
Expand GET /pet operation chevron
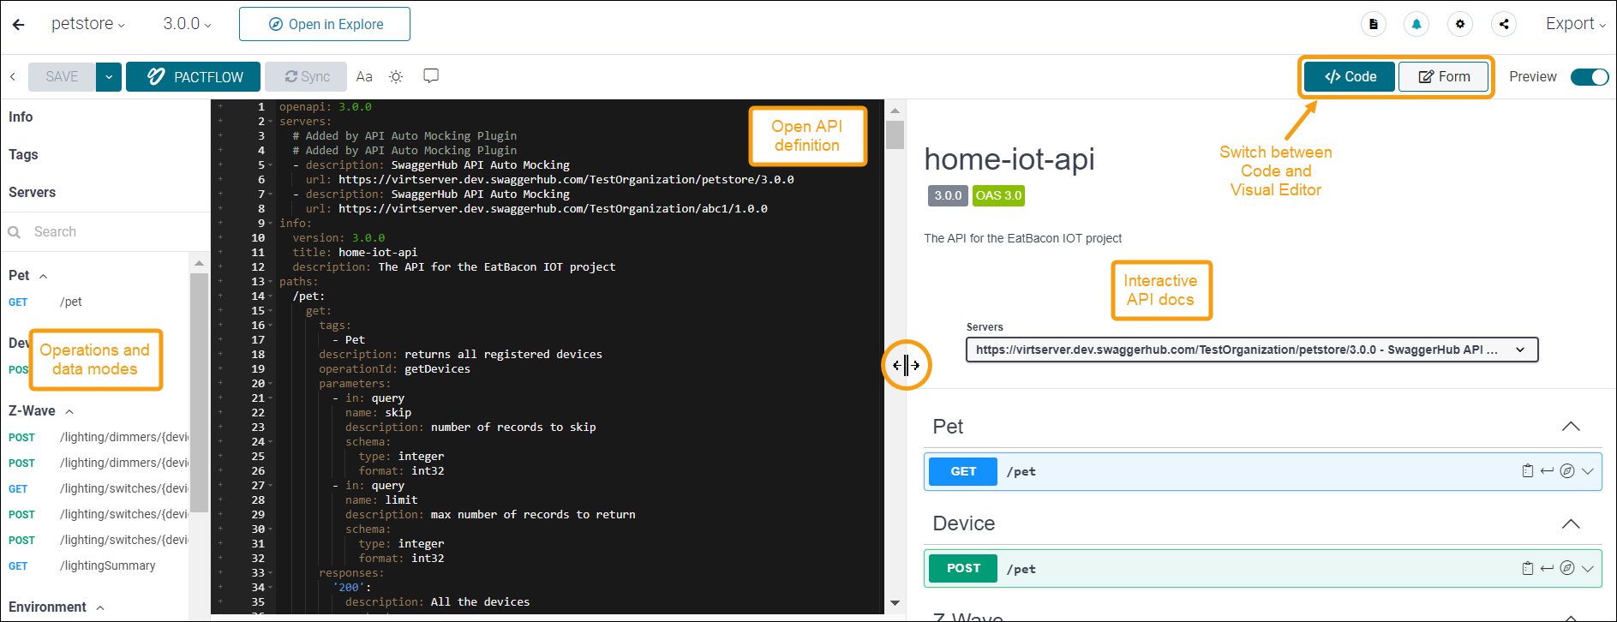coord(1588,471)
